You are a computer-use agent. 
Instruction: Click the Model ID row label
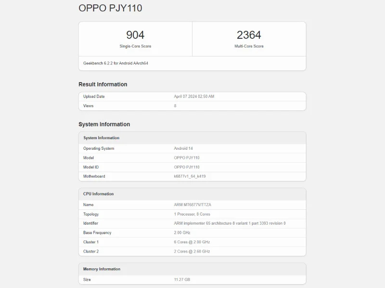point(91,167)
